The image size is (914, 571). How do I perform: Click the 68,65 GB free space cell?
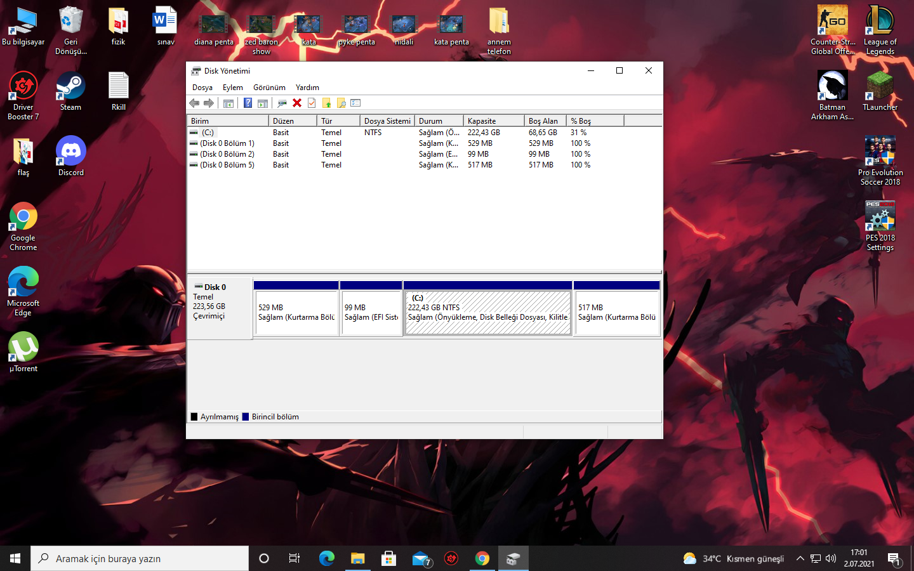point(543,133)
